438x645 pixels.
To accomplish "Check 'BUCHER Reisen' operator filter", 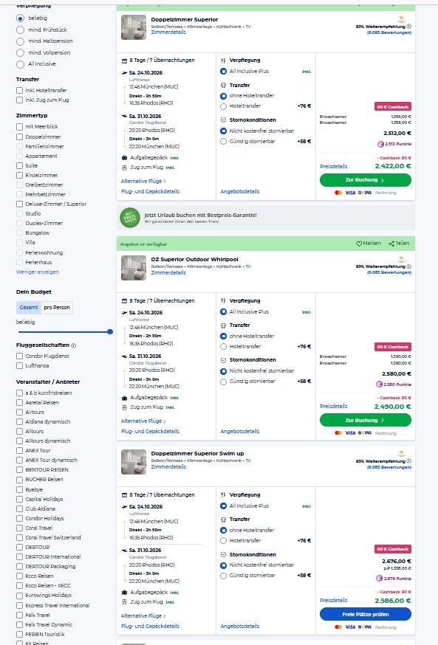I will coord(19,479).
